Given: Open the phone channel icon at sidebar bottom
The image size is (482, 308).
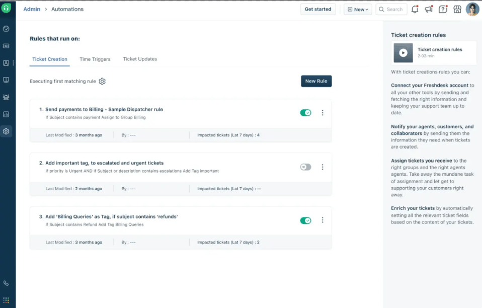Looking at the screenshot, I should coord(7,283).
